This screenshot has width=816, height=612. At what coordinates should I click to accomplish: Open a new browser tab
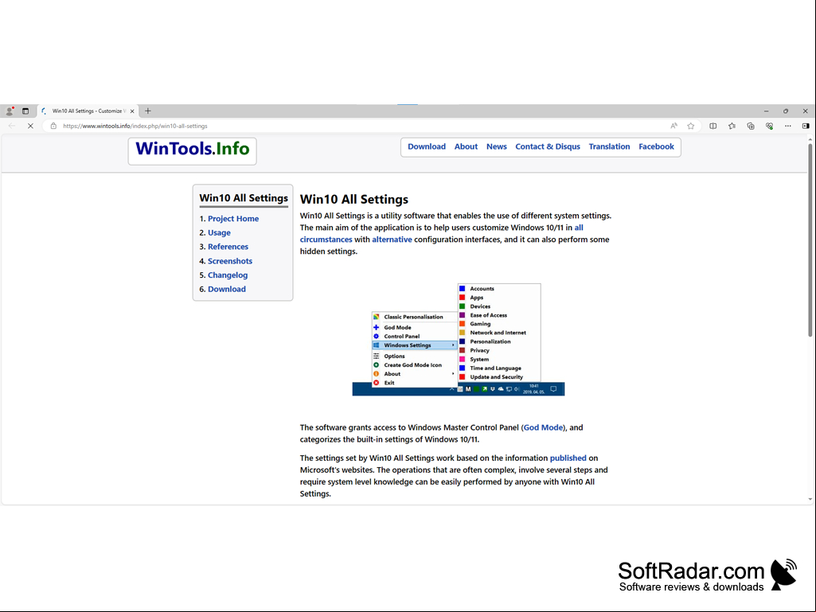tap(148, 111)
